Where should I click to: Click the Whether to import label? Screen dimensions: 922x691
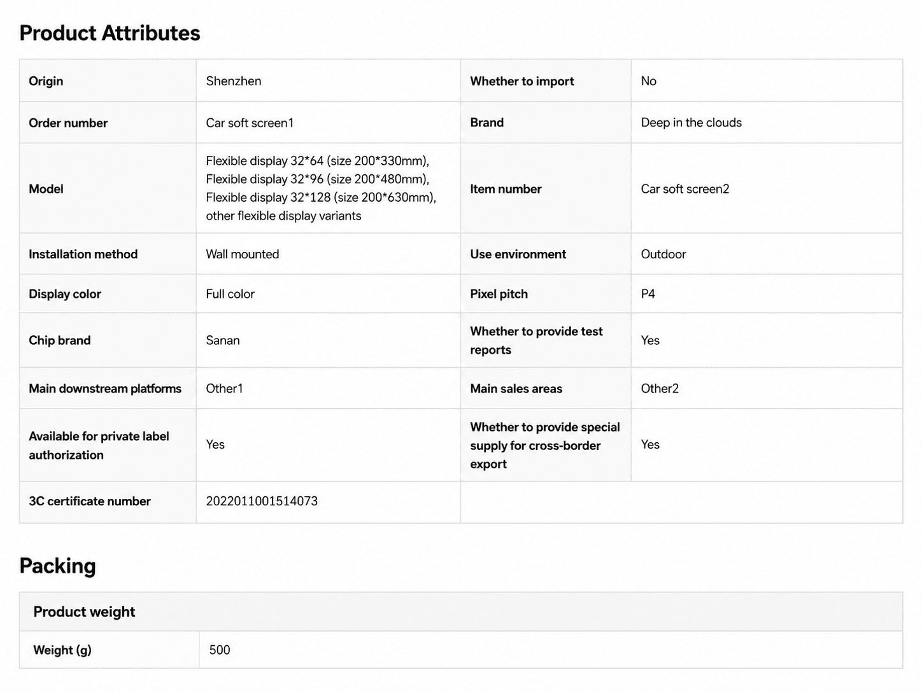[522, 81]
